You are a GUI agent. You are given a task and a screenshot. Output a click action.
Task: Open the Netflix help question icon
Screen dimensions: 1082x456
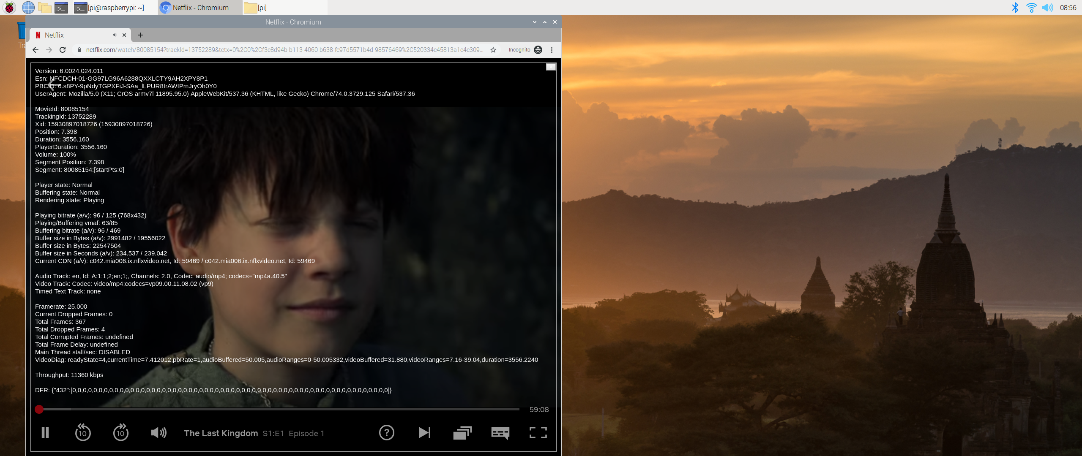pos(387,432)
